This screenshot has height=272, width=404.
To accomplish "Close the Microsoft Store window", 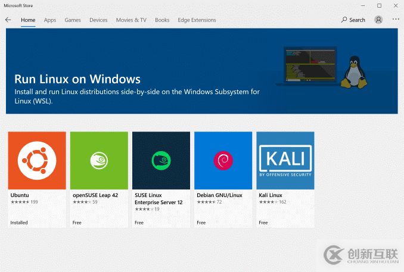I will [396, 5].
